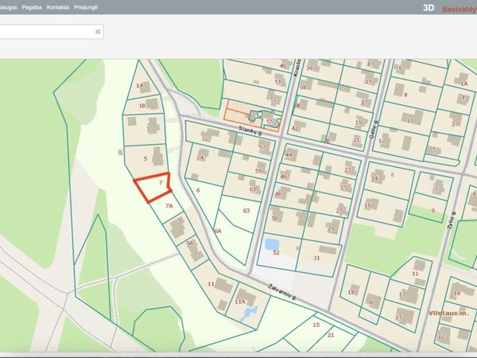Click parcel label 11A
Viewport: 477px width, 358px height.
pyautogui.click(x=240, y=302)
